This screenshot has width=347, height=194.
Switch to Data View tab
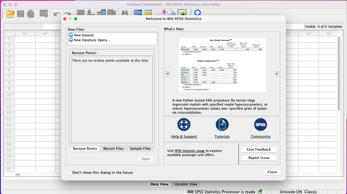(159, 184)
